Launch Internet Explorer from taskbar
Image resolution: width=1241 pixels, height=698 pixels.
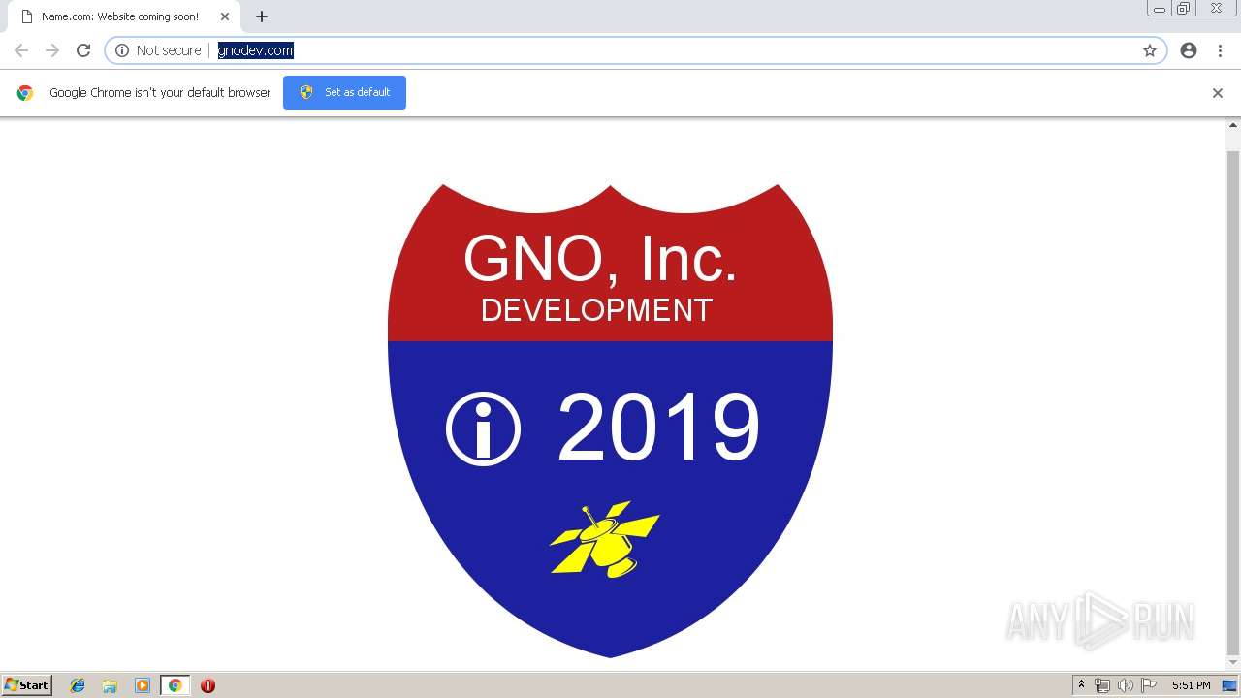(x=78, y=685)
